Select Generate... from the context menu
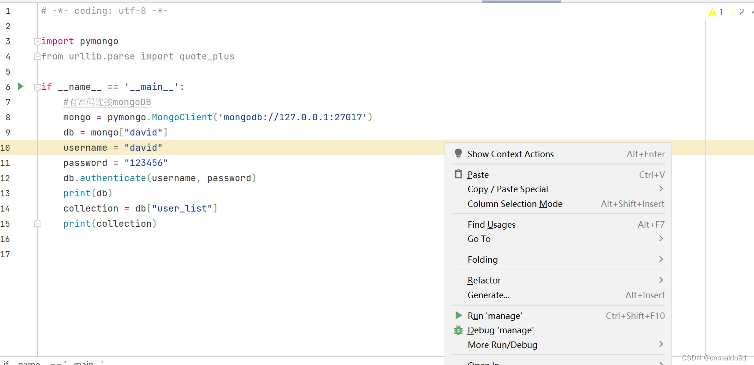The height and width of the screenshot is (365, 754). tap(558, 295)
